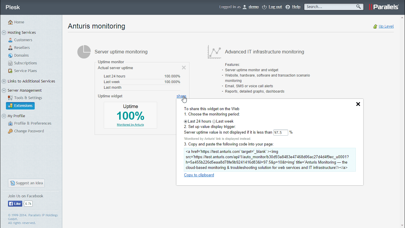405x228 pixels.
Task: Expand Links to Additional Services section
Action: pos(4,81)
